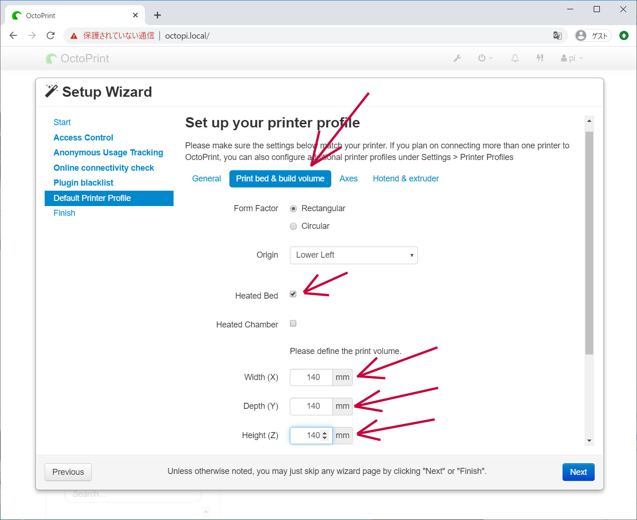Open the system power menu icon
This screenshot has height=520, width=637.
point(485,58)
